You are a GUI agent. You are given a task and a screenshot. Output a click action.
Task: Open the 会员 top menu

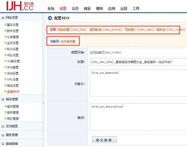[x=75, y=8]
